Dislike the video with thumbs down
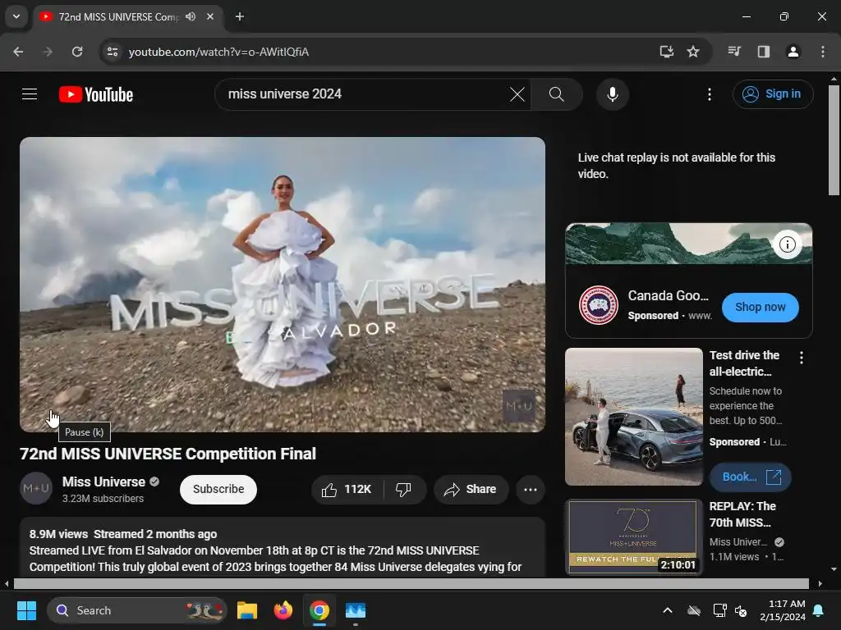Screen dimensions: 841x630 point(403,489)
